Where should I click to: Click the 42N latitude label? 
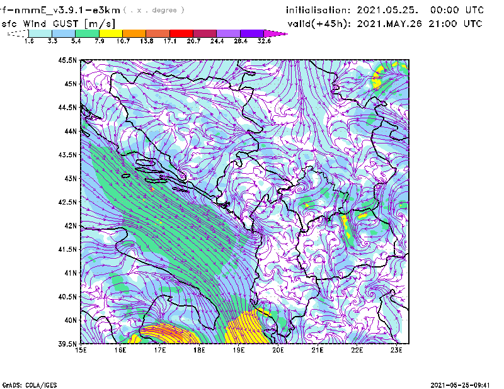pyautogui.click(x=71, y=226)
